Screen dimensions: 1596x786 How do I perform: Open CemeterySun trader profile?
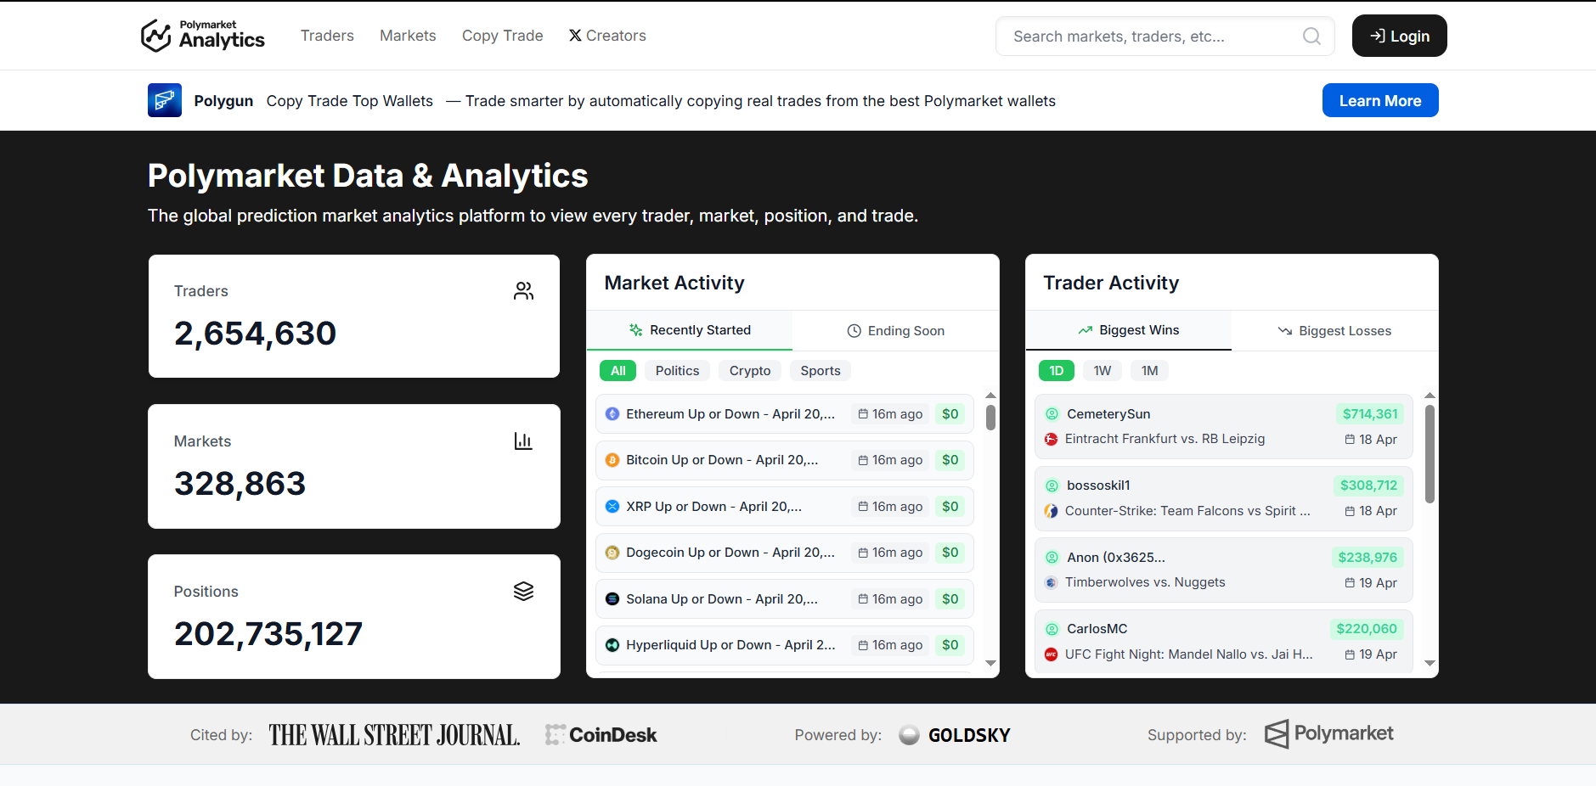pyautogui.click(x=1108, y=414)
